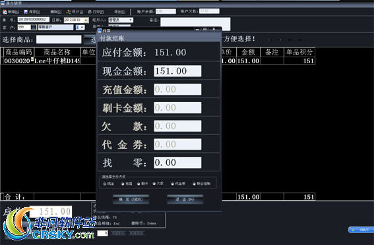Click the 刷卡金额 card amount field

click(x=177, y=107)
